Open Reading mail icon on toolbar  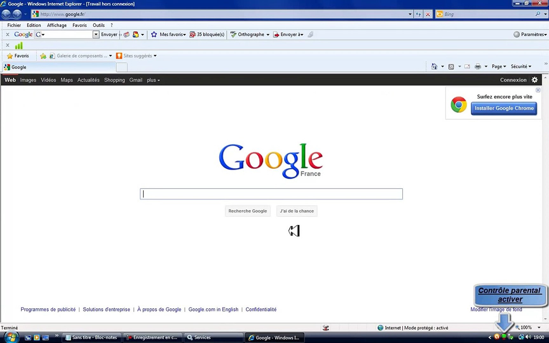467,66
